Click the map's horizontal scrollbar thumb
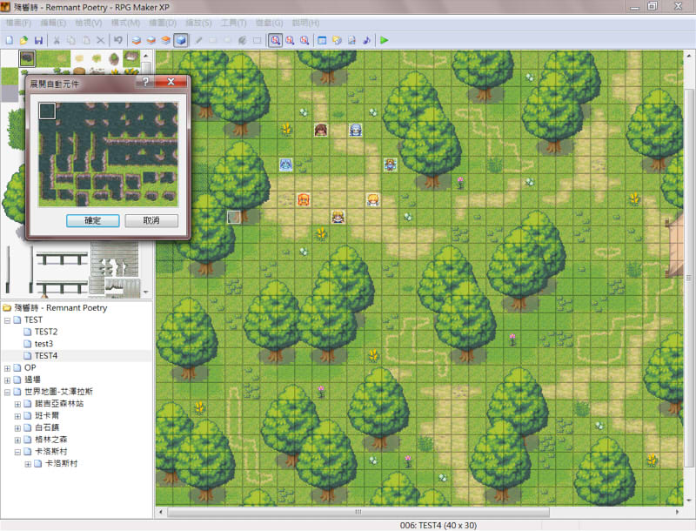The width and height of the screenshot is (696, 531). click(358, 512)
